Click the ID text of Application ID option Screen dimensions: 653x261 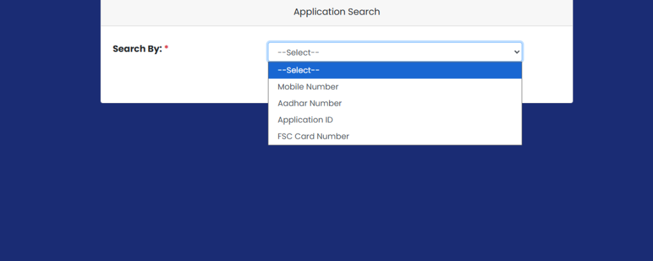click(328, 120)
